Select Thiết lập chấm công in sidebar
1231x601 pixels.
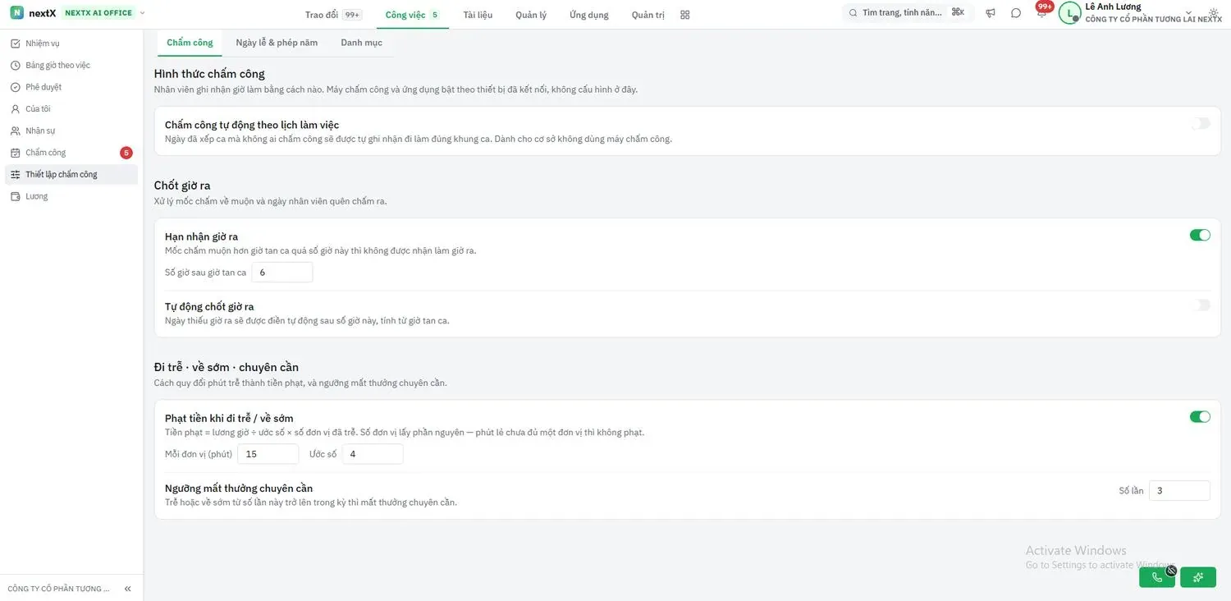71,174
